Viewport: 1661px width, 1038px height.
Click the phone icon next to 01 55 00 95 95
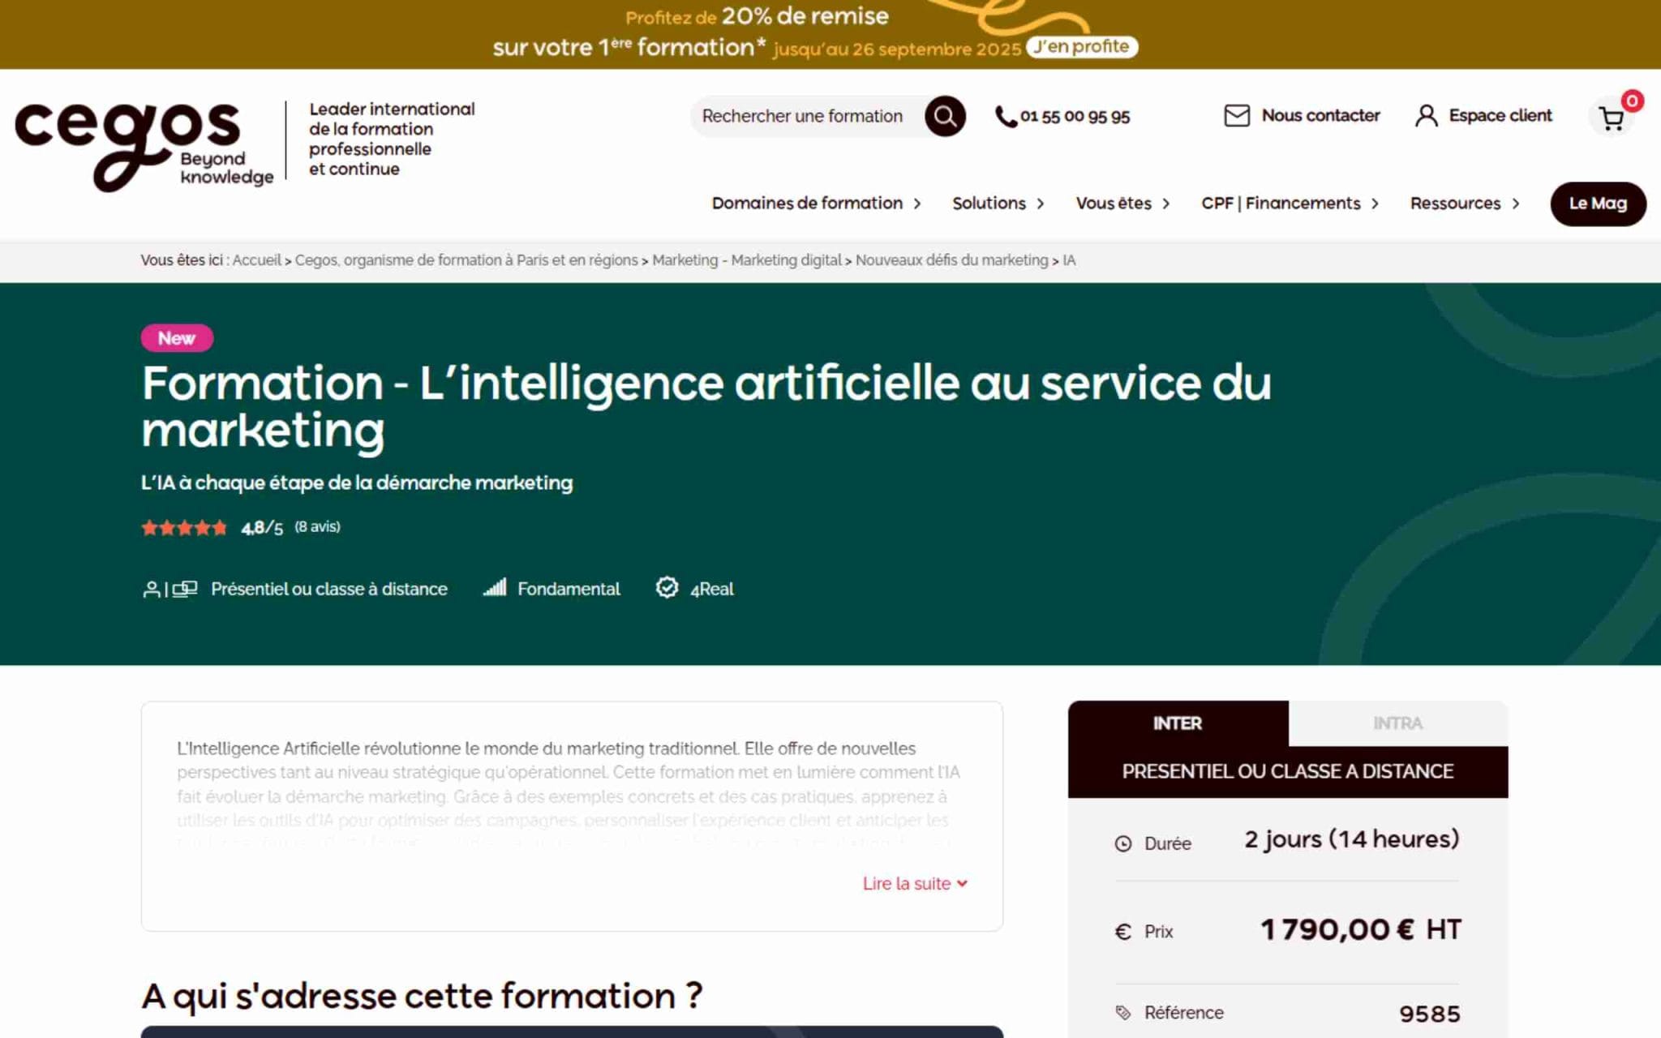tap(1006, 117)
